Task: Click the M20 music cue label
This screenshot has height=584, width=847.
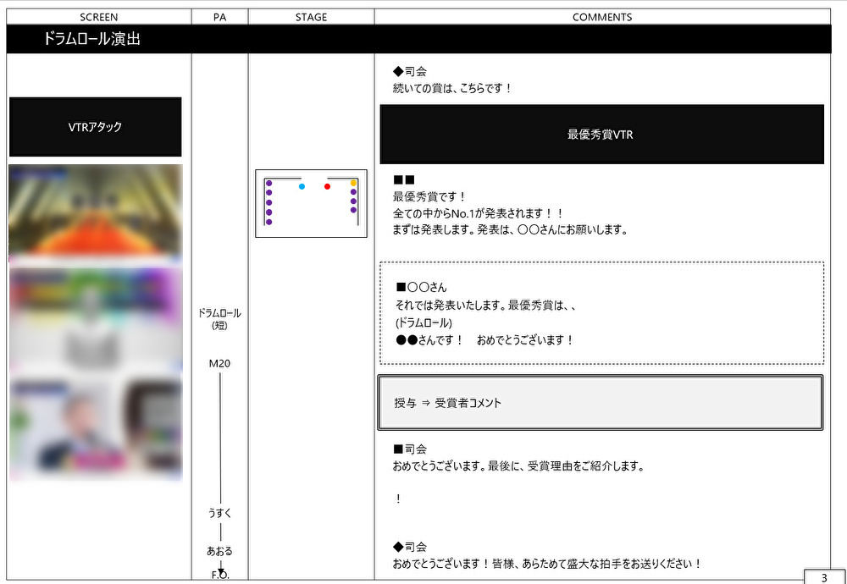Action: point(219,363)
